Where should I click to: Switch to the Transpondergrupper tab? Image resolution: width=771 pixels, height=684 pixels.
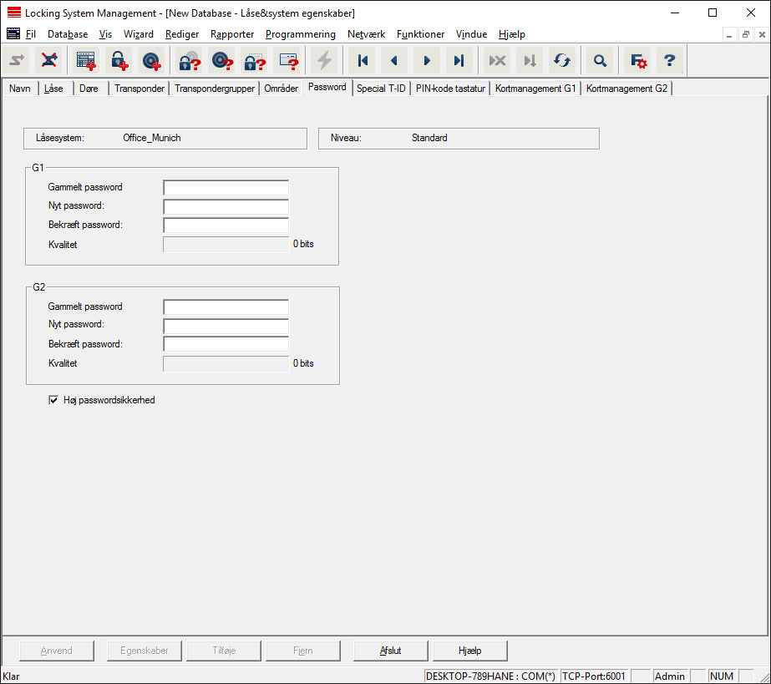click(214, 88)
